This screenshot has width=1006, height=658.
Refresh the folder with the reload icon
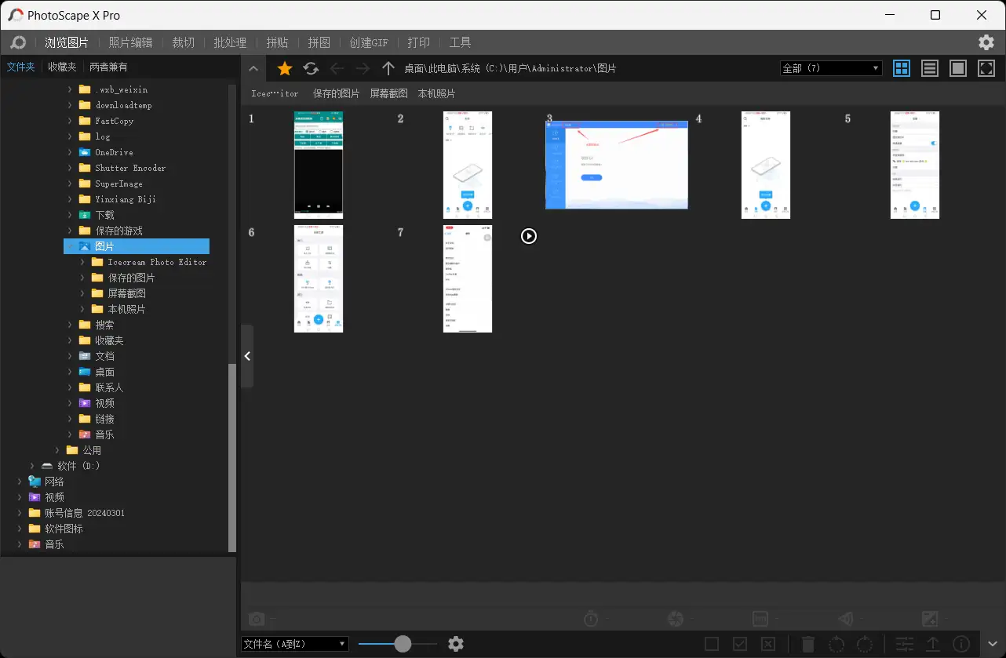coord(311,69)
